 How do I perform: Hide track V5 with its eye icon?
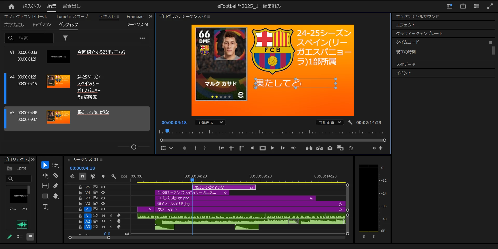[103, 187]
